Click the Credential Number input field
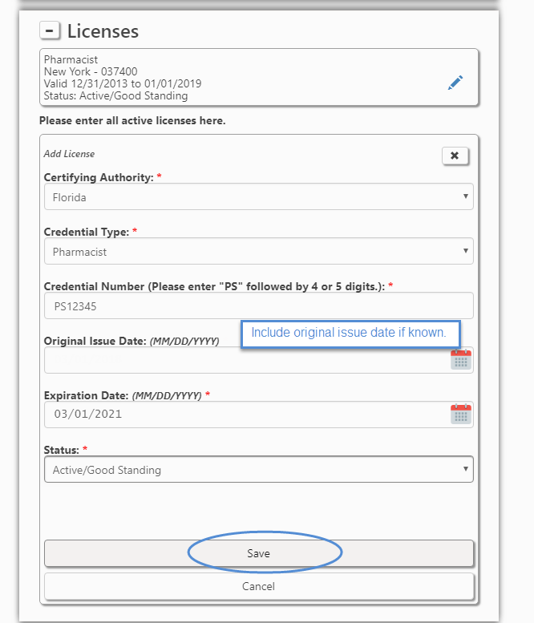 click(259, 306)
